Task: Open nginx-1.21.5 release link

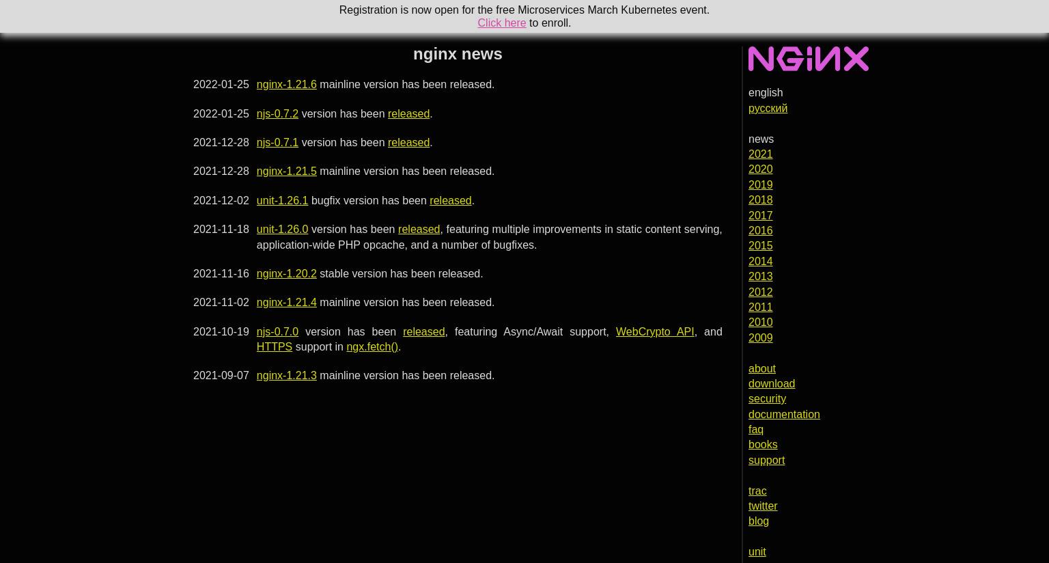Action: [286, 171]
